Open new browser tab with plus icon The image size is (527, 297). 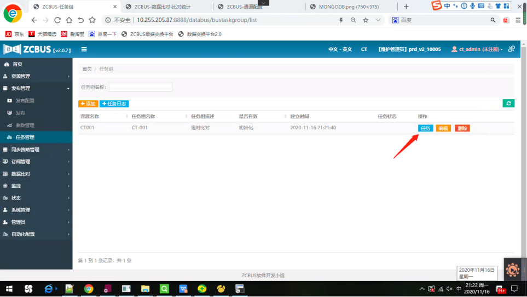406,7
